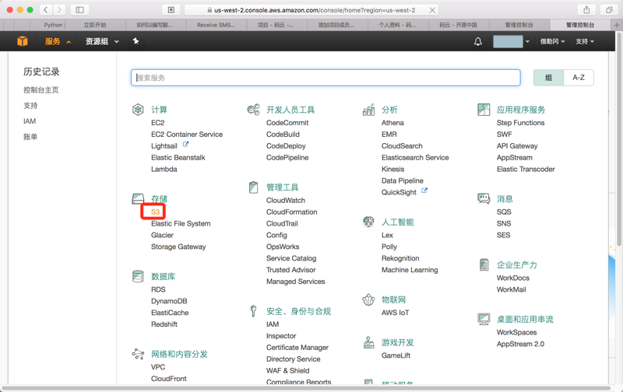This screenshot has width=623, height=392.
Task: Open the DynamoDB service link
Action: tap(169, 301)
